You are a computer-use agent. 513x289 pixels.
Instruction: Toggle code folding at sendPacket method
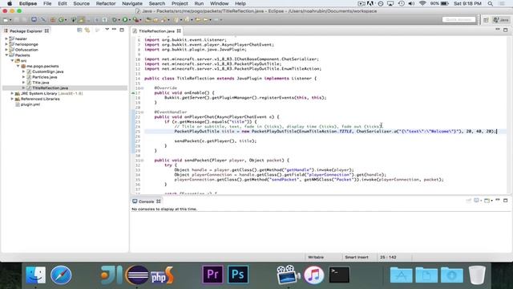[142, 161]
